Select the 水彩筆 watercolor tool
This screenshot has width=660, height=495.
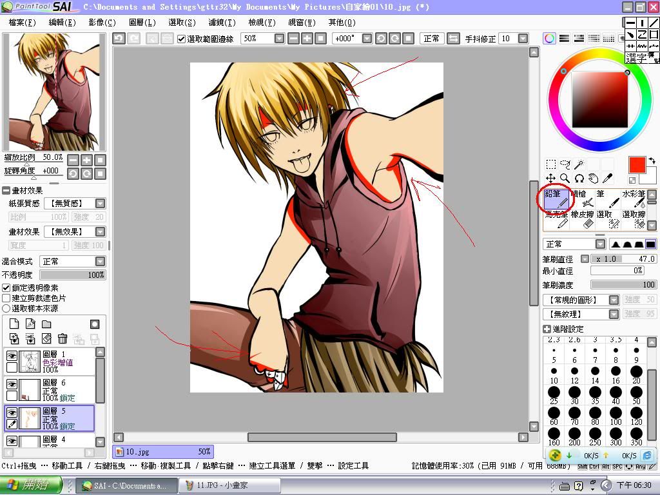click(x=634, y=199)
